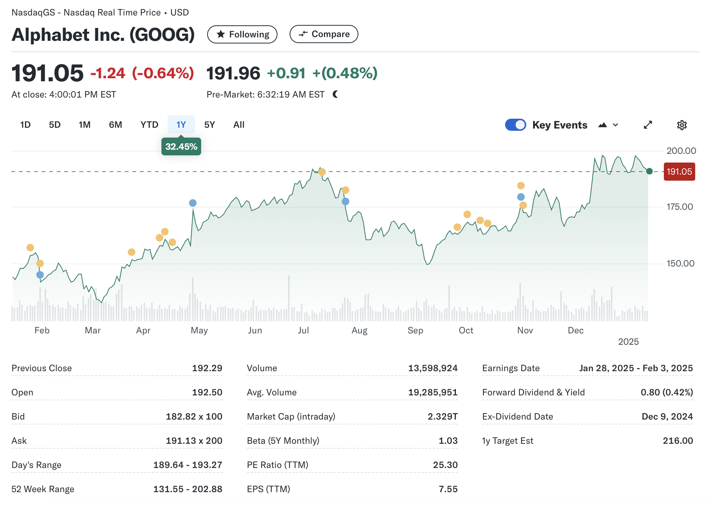Click the 200.00 y-axis label
The height and width of the screenshot is (505, 716).
click(681, 151)
